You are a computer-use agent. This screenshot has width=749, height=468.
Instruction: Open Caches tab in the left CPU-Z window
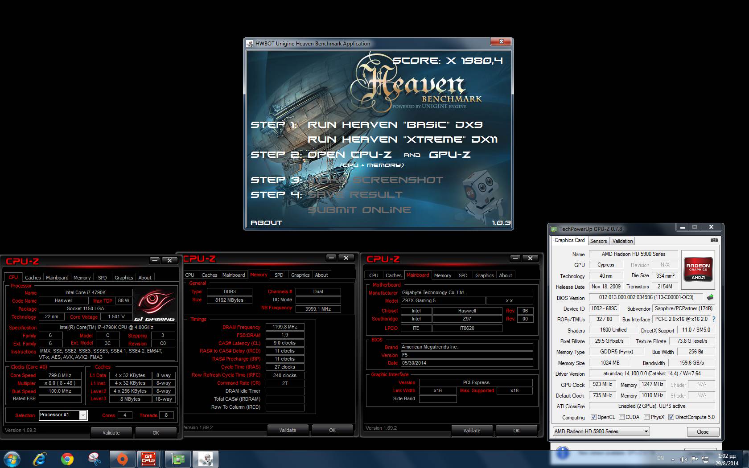click(x=33, y=277)
